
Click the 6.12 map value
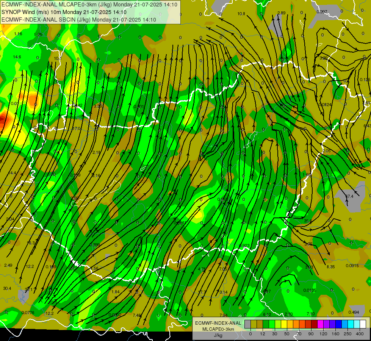point(267,315)
